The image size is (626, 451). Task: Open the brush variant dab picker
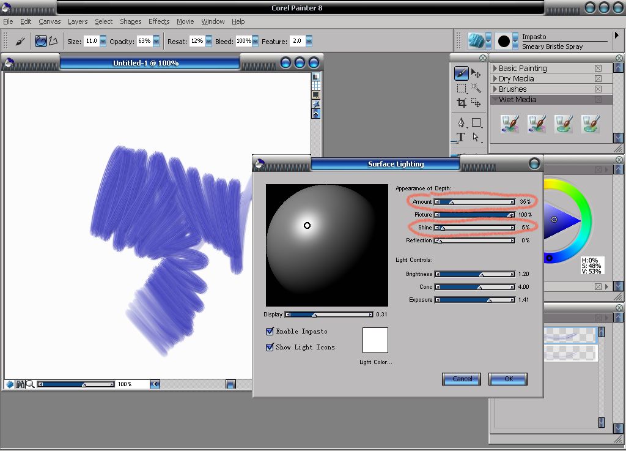506,41
